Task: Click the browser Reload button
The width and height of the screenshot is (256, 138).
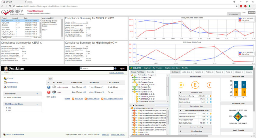Action: 10,6
